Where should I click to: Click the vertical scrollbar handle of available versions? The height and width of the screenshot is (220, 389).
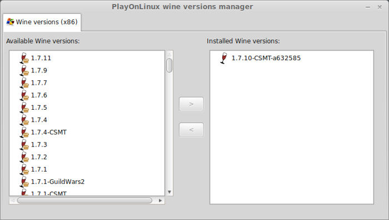tap(169, 66)
